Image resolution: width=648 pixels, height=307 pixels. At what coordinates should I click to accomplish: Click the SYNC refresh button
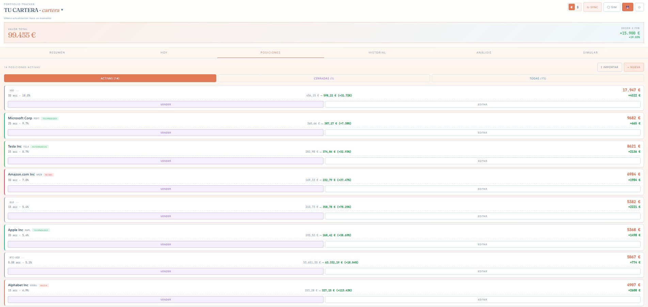[x=592, y=7]
